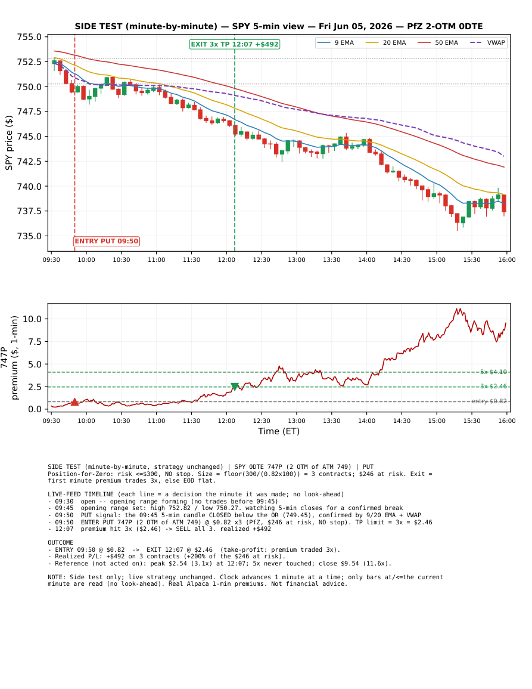Click the 'NOTE: Side test only' line

pyautogui.click(x=245, y=577)
